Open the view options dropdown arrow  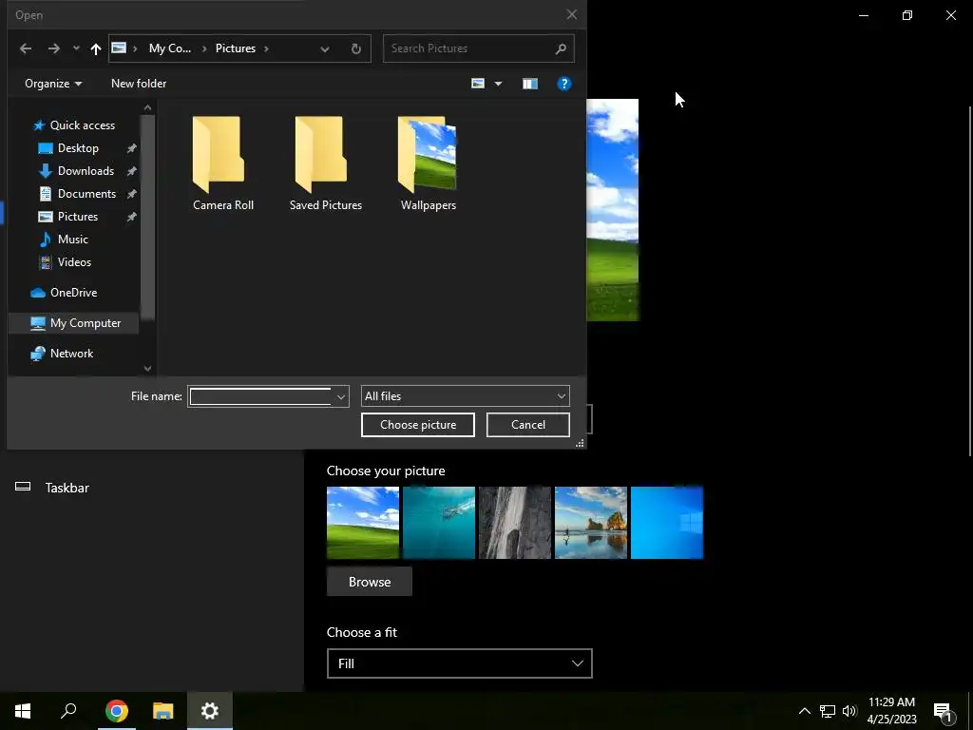coord(498,84)
